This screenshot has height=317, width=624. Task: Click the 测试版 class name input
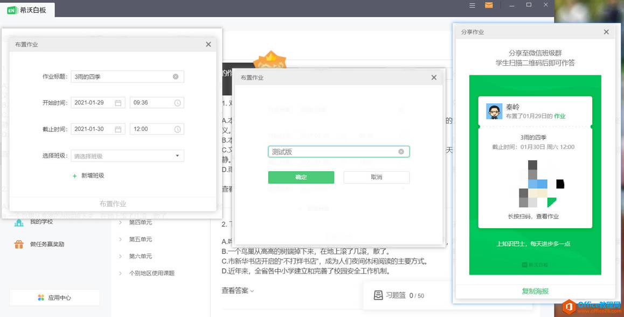(338, 151)
